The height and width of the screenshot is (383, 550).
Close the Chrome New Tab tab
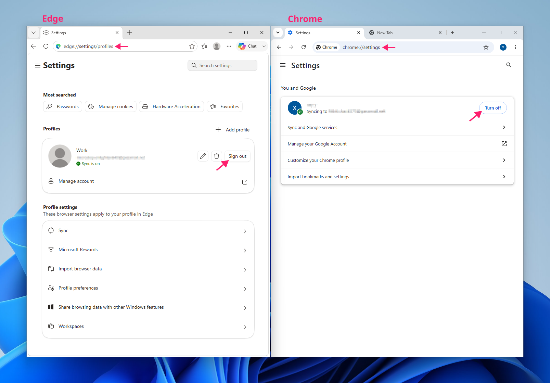coord(440,33)
